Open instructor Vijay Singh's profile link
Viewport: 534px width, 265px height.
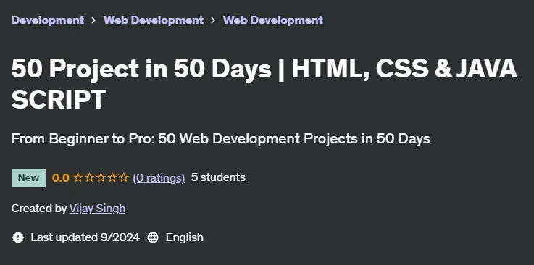[97, 209]
